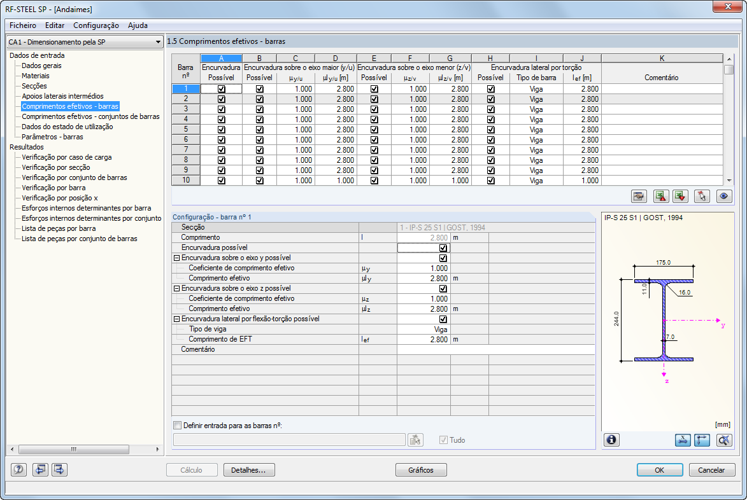Open the 'Secções' tree item
The image size is (747, 500).
tap(34, 86)
